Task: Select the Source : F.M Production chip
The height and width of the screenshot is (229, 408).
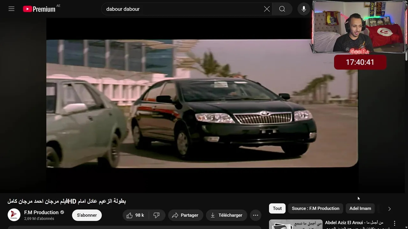Action: click(316, 208)
